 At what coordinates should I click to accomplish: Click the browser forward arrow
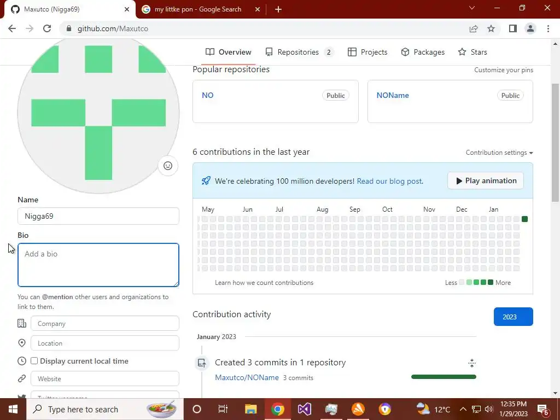pos(30,28)
